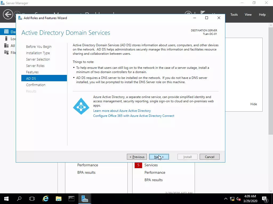Go to the Installation Type step
The height and width of the screenshot is (204, 273).
tap(38, 53)
